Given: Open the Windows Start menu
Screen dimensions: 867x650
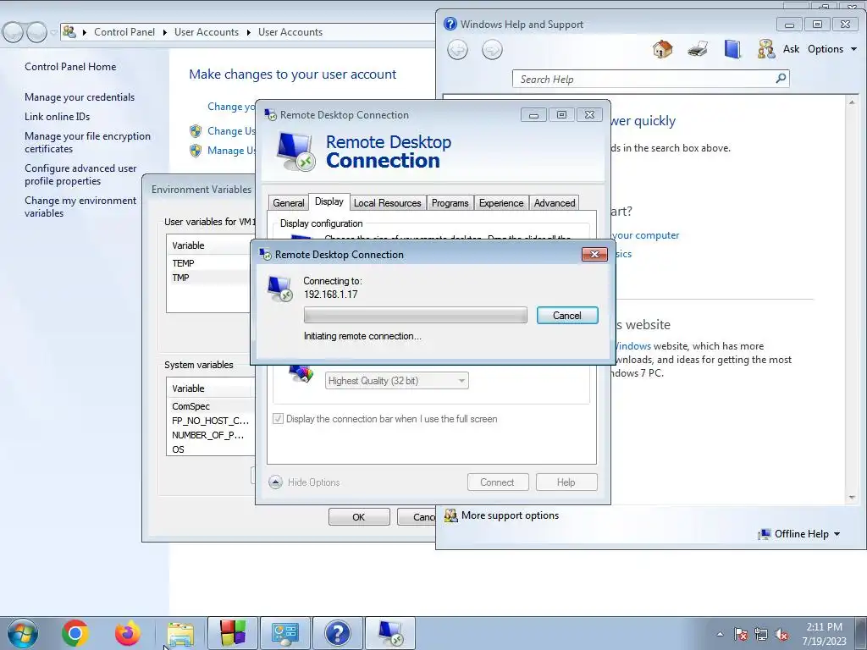Looking at the screenshot, I should tap(22, 633).
